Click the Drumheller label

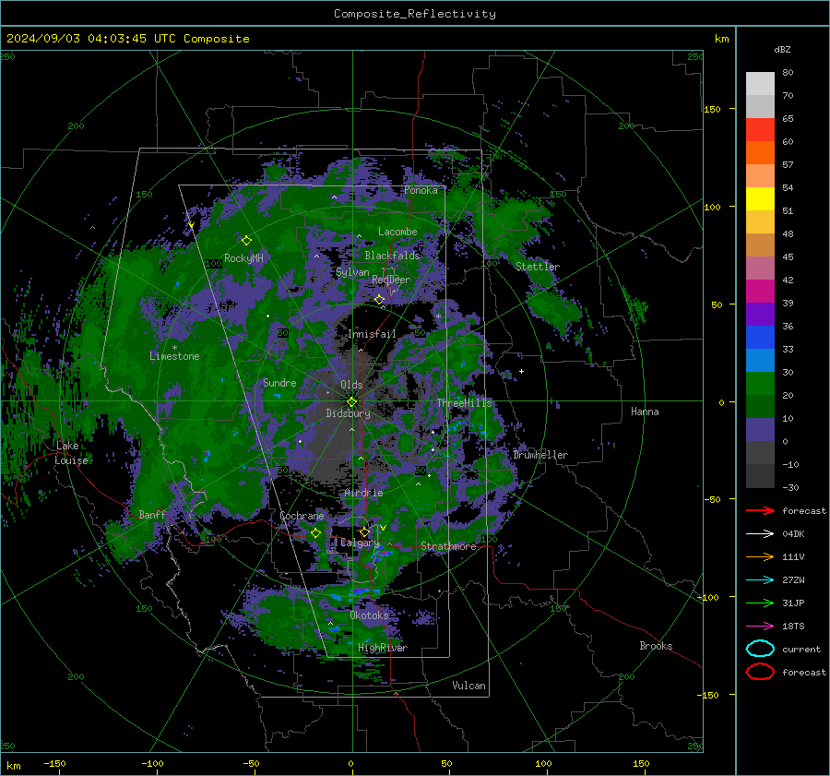coord(540,455)
